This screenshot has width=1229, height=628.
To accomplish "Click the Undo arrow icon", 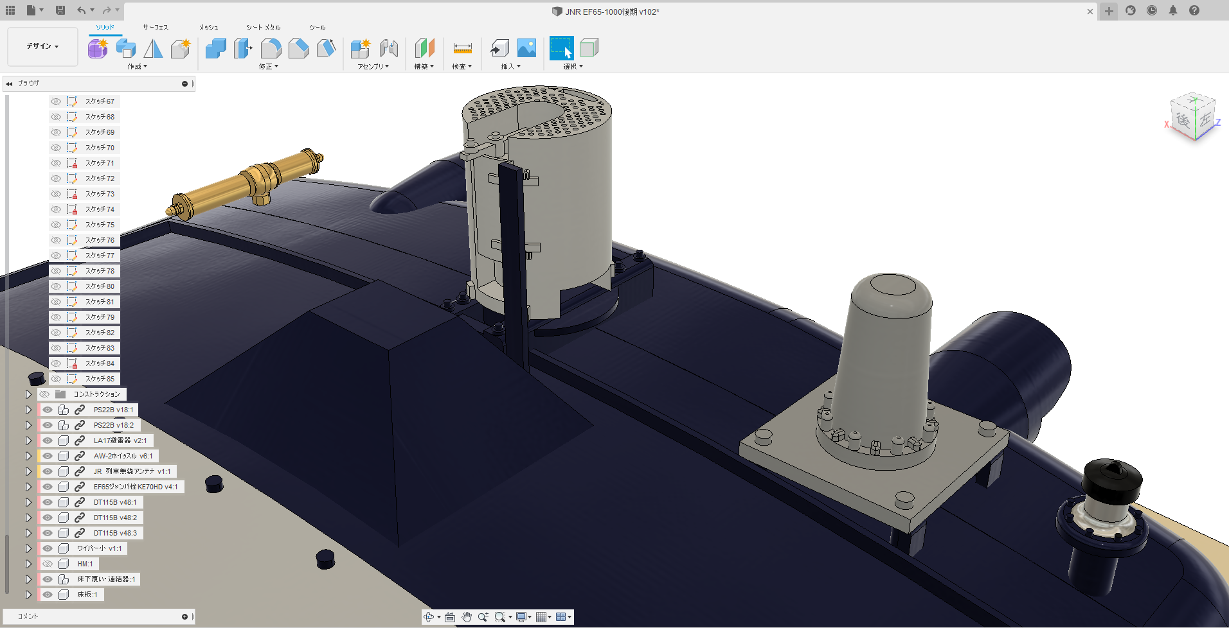I will (81, 10).
